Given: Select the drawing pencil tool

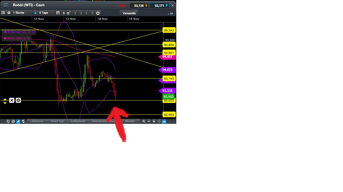Looking at the screenshot, I should [18, 121].
